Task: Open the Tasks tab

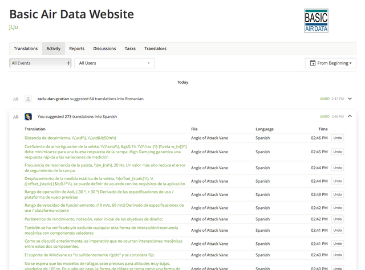Action: [130, 48]
